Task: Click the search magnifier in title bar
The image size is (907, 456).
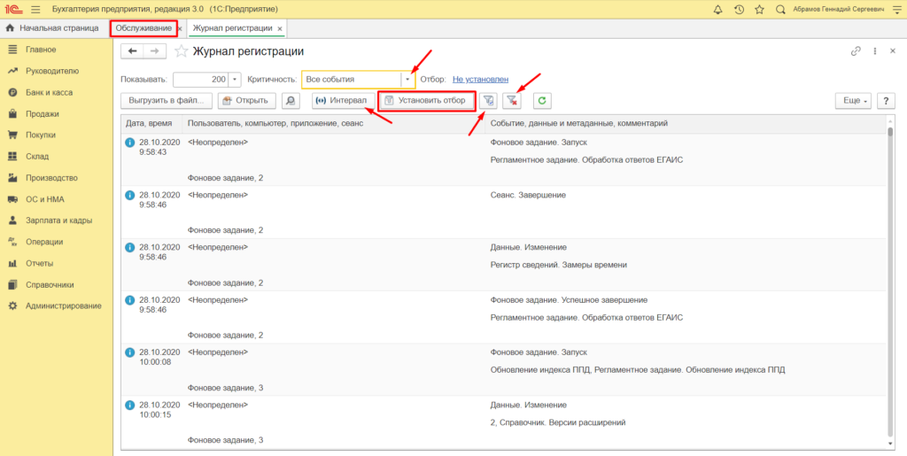Action: 779,10
